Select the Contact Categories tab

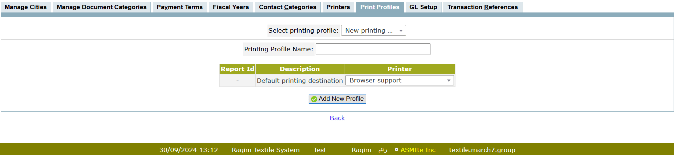coord(287,7)
